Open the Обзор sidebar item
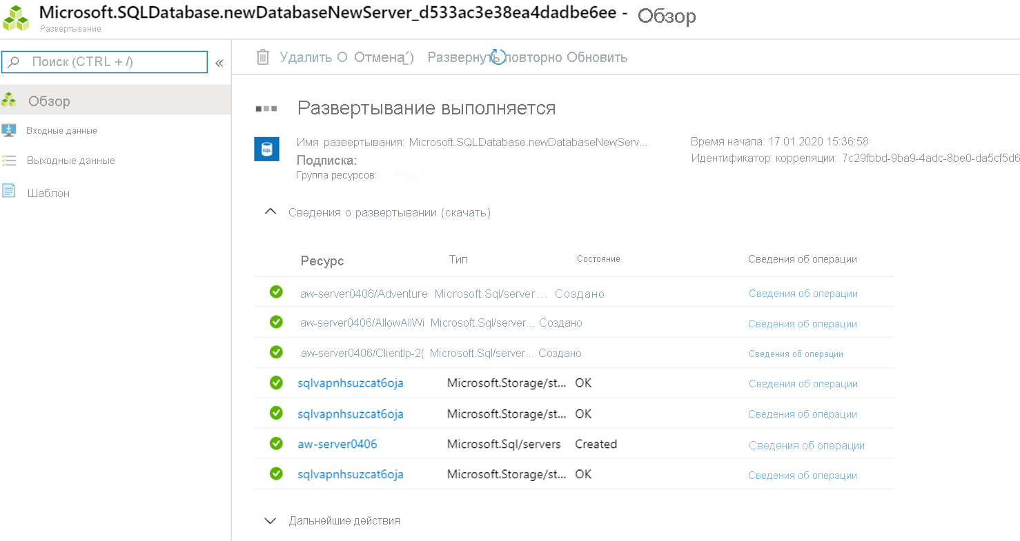The image size is (1020, 541). click(x=115, y=101)
